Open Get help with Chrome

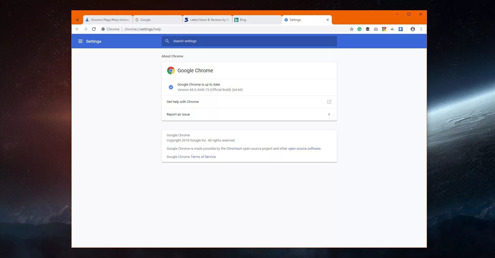point(249,102)
